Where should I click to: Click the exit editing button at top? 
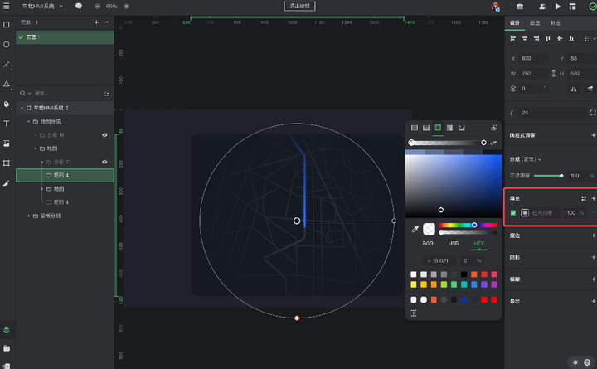click(299, 6)
